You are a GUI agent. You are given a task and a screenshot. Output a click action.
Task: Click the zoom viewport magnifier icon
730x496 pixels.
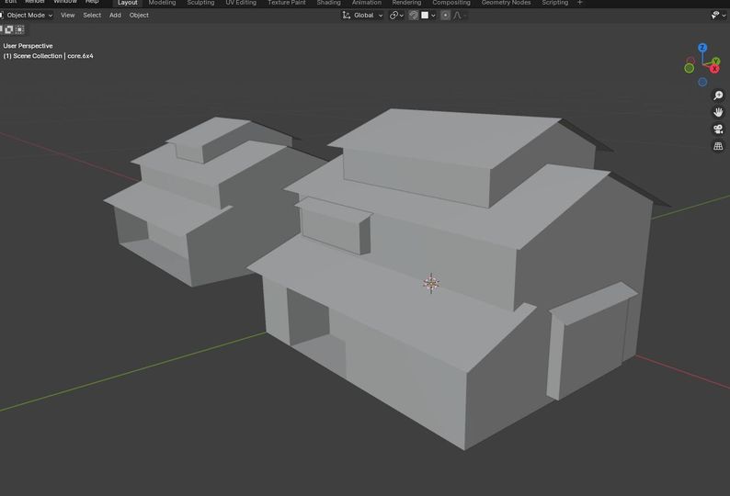pos(718,96)
